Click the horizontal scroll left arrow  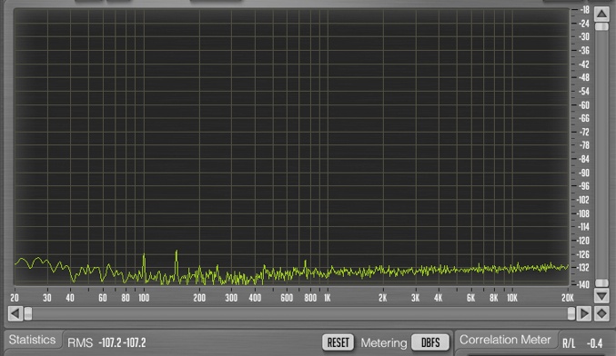click(x=15, y=313)
